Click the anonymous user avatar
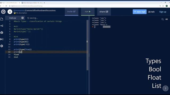This screenshot has height=95, width=170. [10, 12]
